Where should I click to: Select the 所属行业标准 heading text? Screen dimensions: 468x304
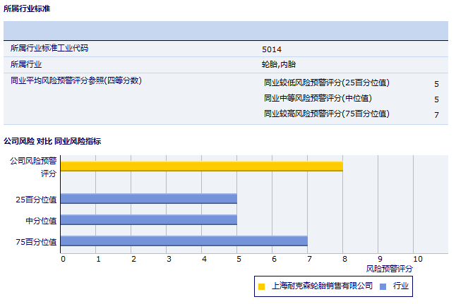pyautogui.click(x=27, y=8)
